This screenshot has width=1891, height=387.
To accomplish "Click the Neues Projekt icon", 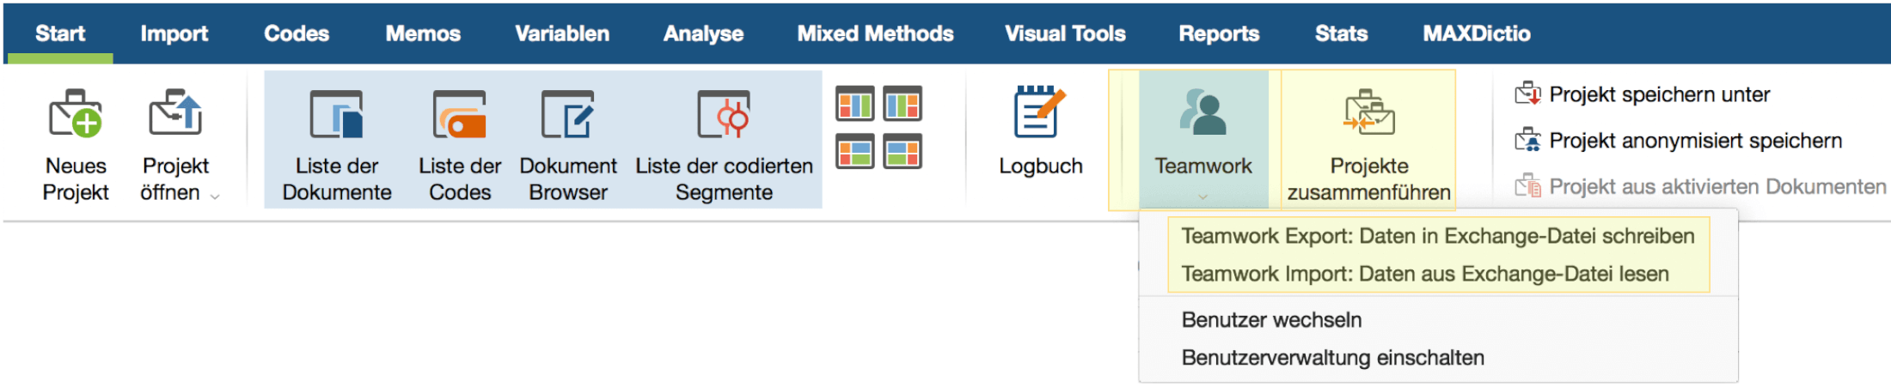I will point(76,113).
